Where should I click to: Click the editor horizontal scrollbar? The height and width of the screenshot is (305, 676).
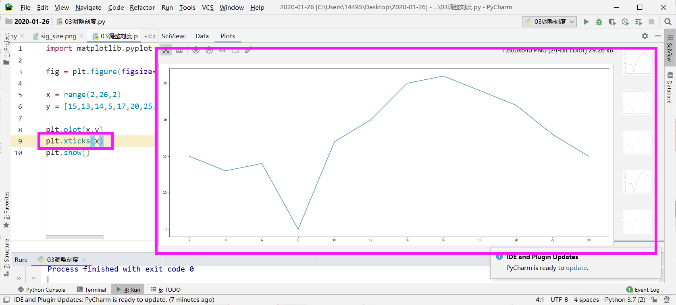click(74, 237)
